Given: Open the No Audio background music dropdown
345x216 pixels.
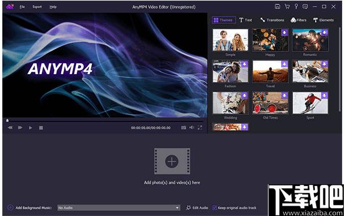Looking at the screenshot, I should [x=119, y=208].
